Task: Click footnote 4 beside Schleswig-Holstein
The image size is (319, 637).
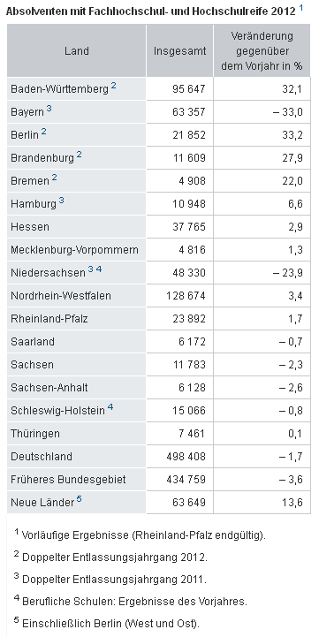Action: pos(110,407)
